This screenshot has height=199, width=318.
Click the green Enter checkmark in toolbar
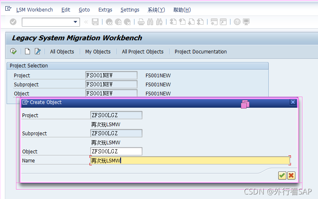13,22
